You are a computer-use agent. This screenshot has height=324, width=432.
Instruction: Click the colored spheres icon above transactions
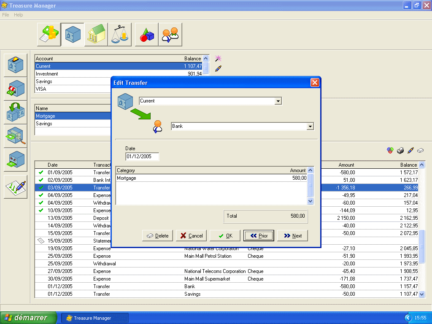[390, 151]
